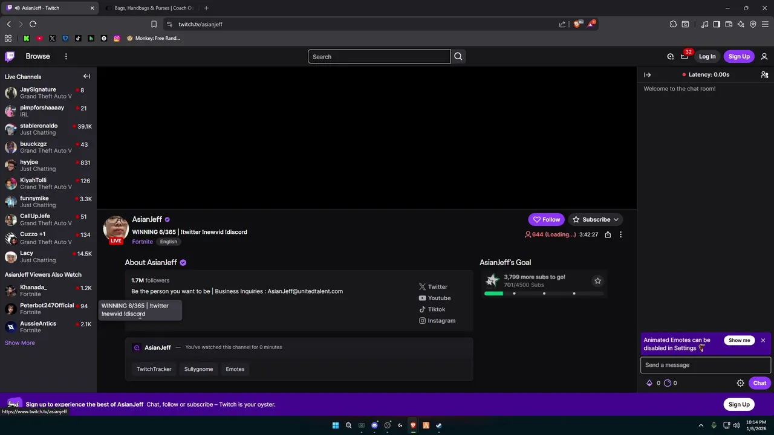Open chat settings gear
Screen dimensions: 774x435
click(740, 383)
